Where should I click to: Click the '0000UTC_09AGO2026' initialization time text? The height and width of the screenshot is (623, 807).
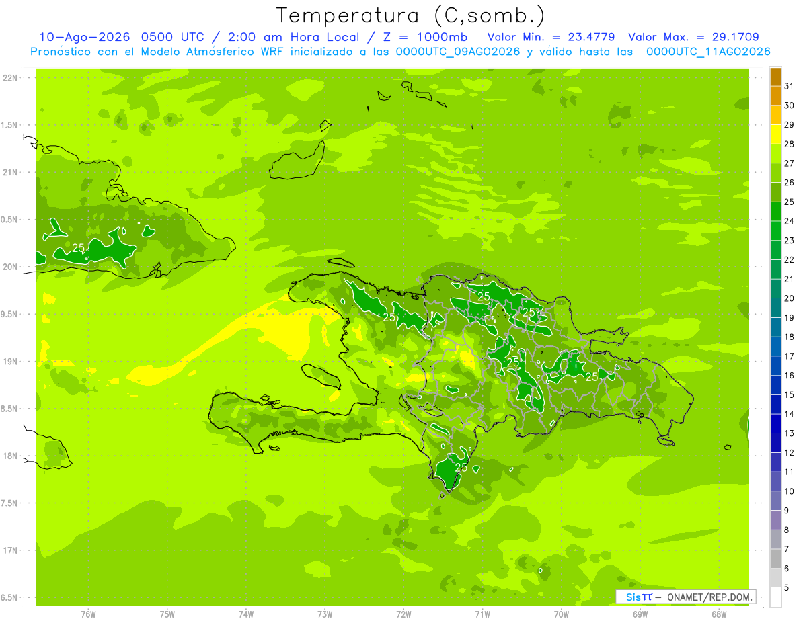(458, 52)
